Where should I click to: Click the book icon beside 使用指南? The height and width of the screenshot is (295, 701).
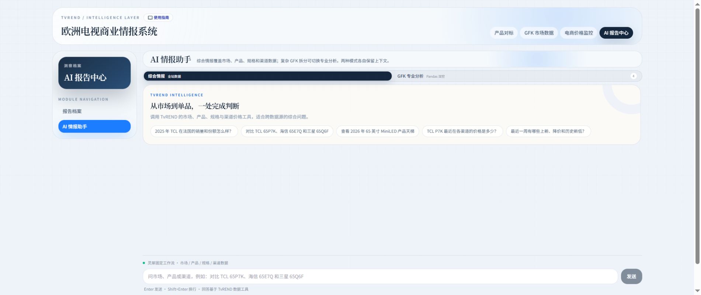pyautogui.click(x=150, y=18)
